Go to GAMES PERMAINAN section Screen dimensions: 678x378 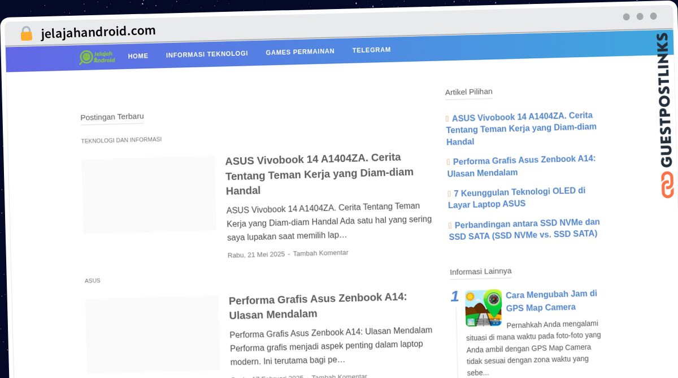(x=300, y=52)
